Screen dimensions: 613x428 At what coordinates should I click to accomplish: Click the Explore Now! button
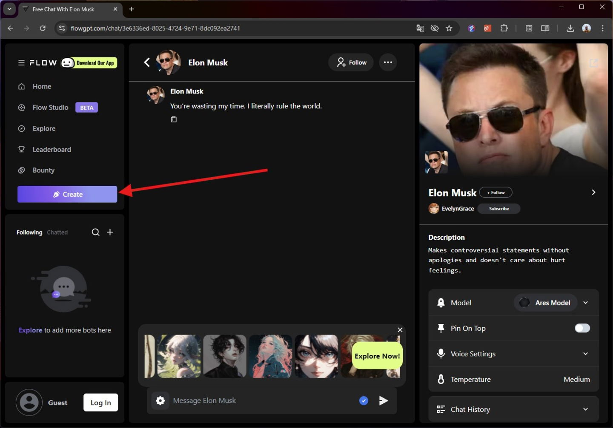pyautogui.click(x=377, y=356)
